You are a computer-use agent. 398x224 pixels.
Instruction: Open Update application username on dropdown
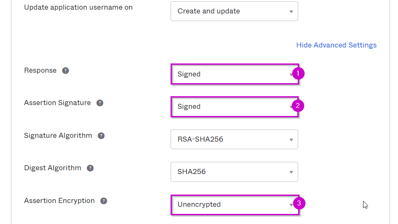tap(234, 11)
